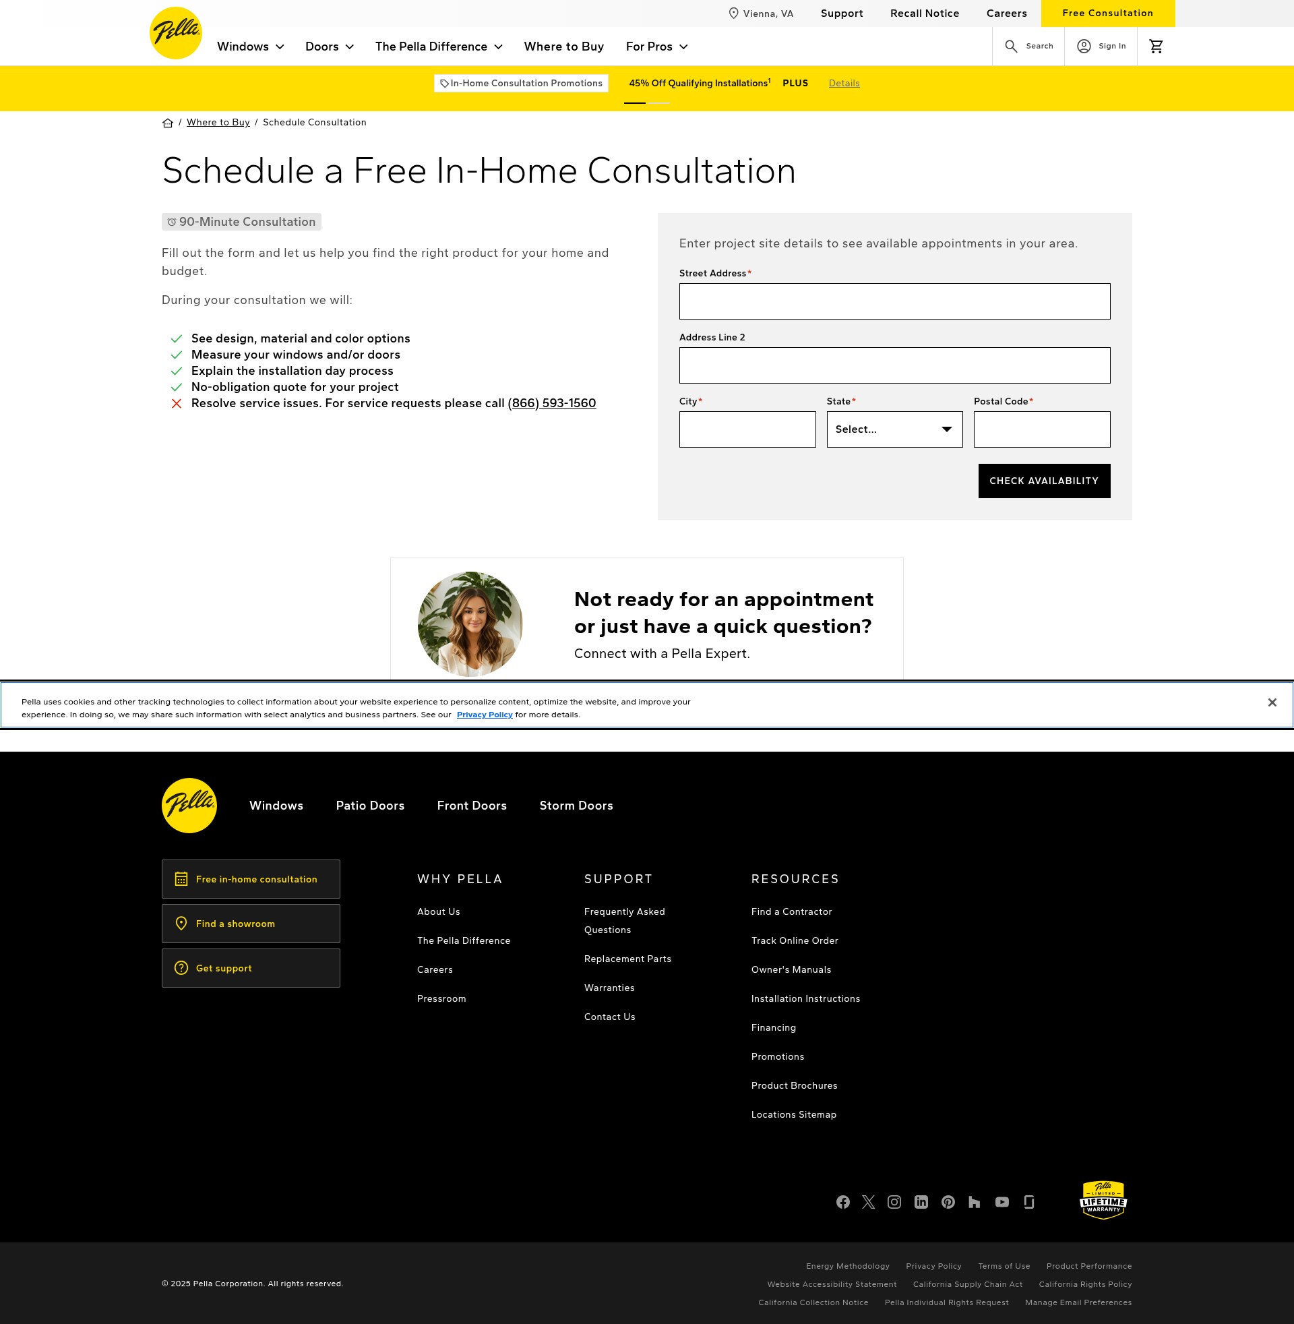Select the first promo carousel indicator
The height and width of the screenshot is (1324, 1294).
click(635, 103)
